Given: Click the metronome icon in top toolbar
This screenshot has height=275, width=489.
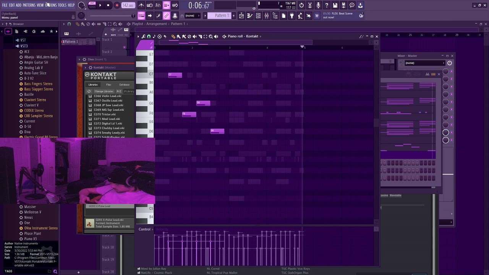Looking at the screenshot, I should point(141,5).
